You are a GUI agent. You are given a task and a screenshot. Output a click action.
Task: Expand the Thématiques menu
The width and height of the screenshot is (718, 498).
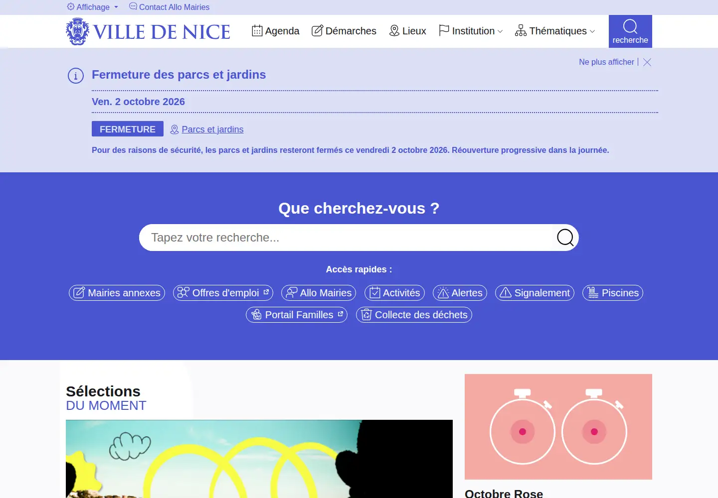tap(555, 31)
